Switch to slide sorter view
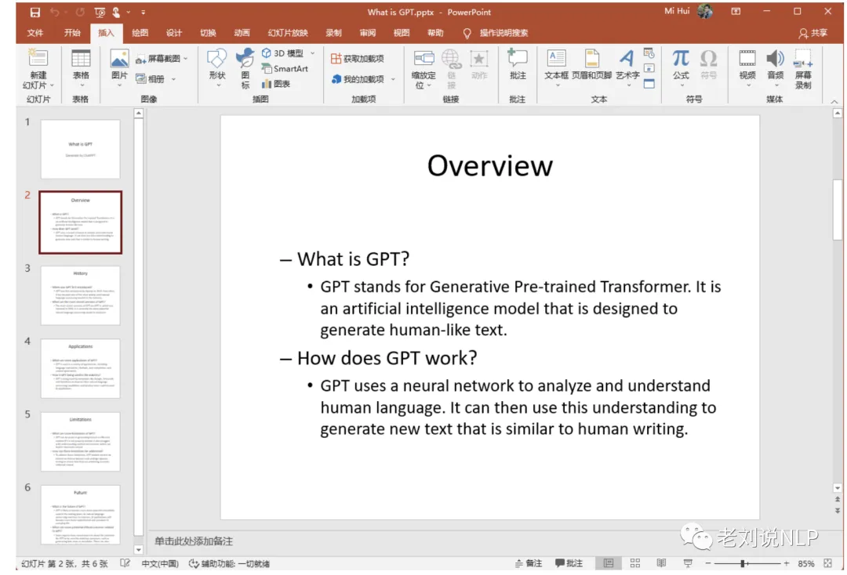The height and width of the screenshot is (575, 847). tap(634, 562)
